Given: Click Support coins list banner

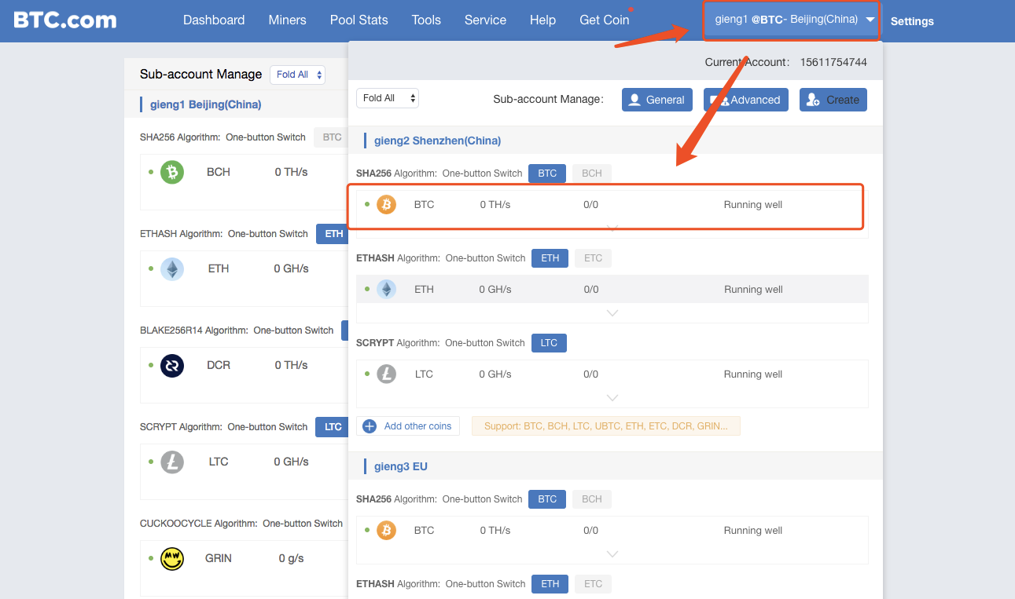Looking at the screenshot, I should [606, 426].
